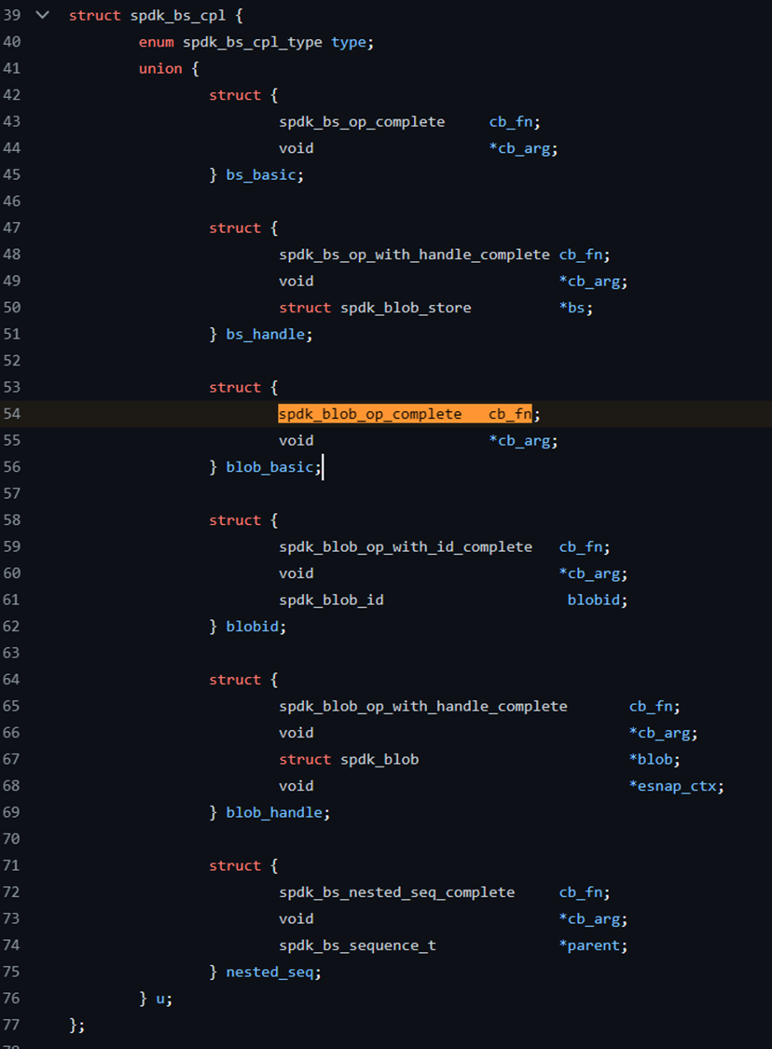This screenshot has width=772, height=1049.
Task: Click line number 54 in the gutter
Action: pos(12,413)
